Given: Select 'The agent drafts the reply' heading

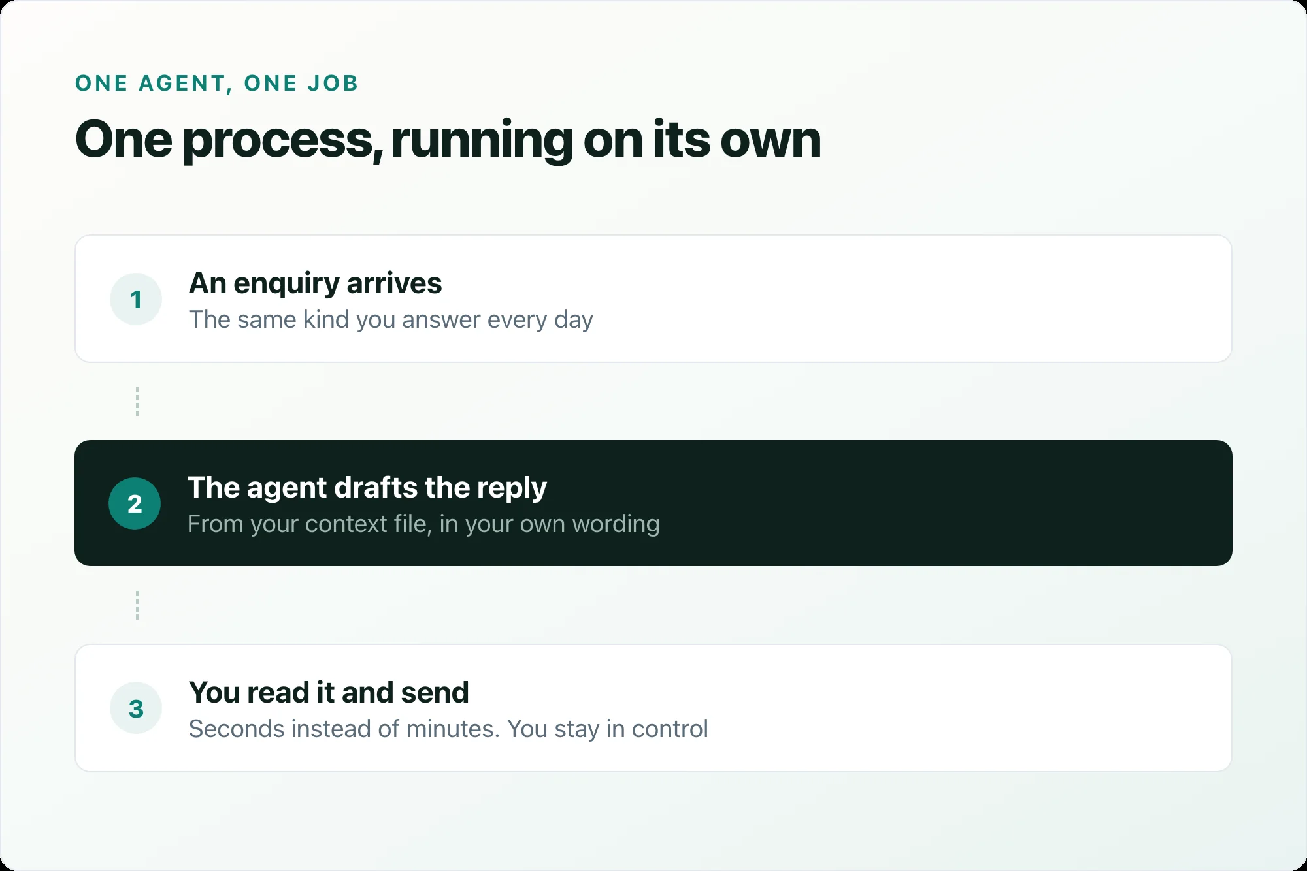Looking at the screenshot, I should point(367,488).
